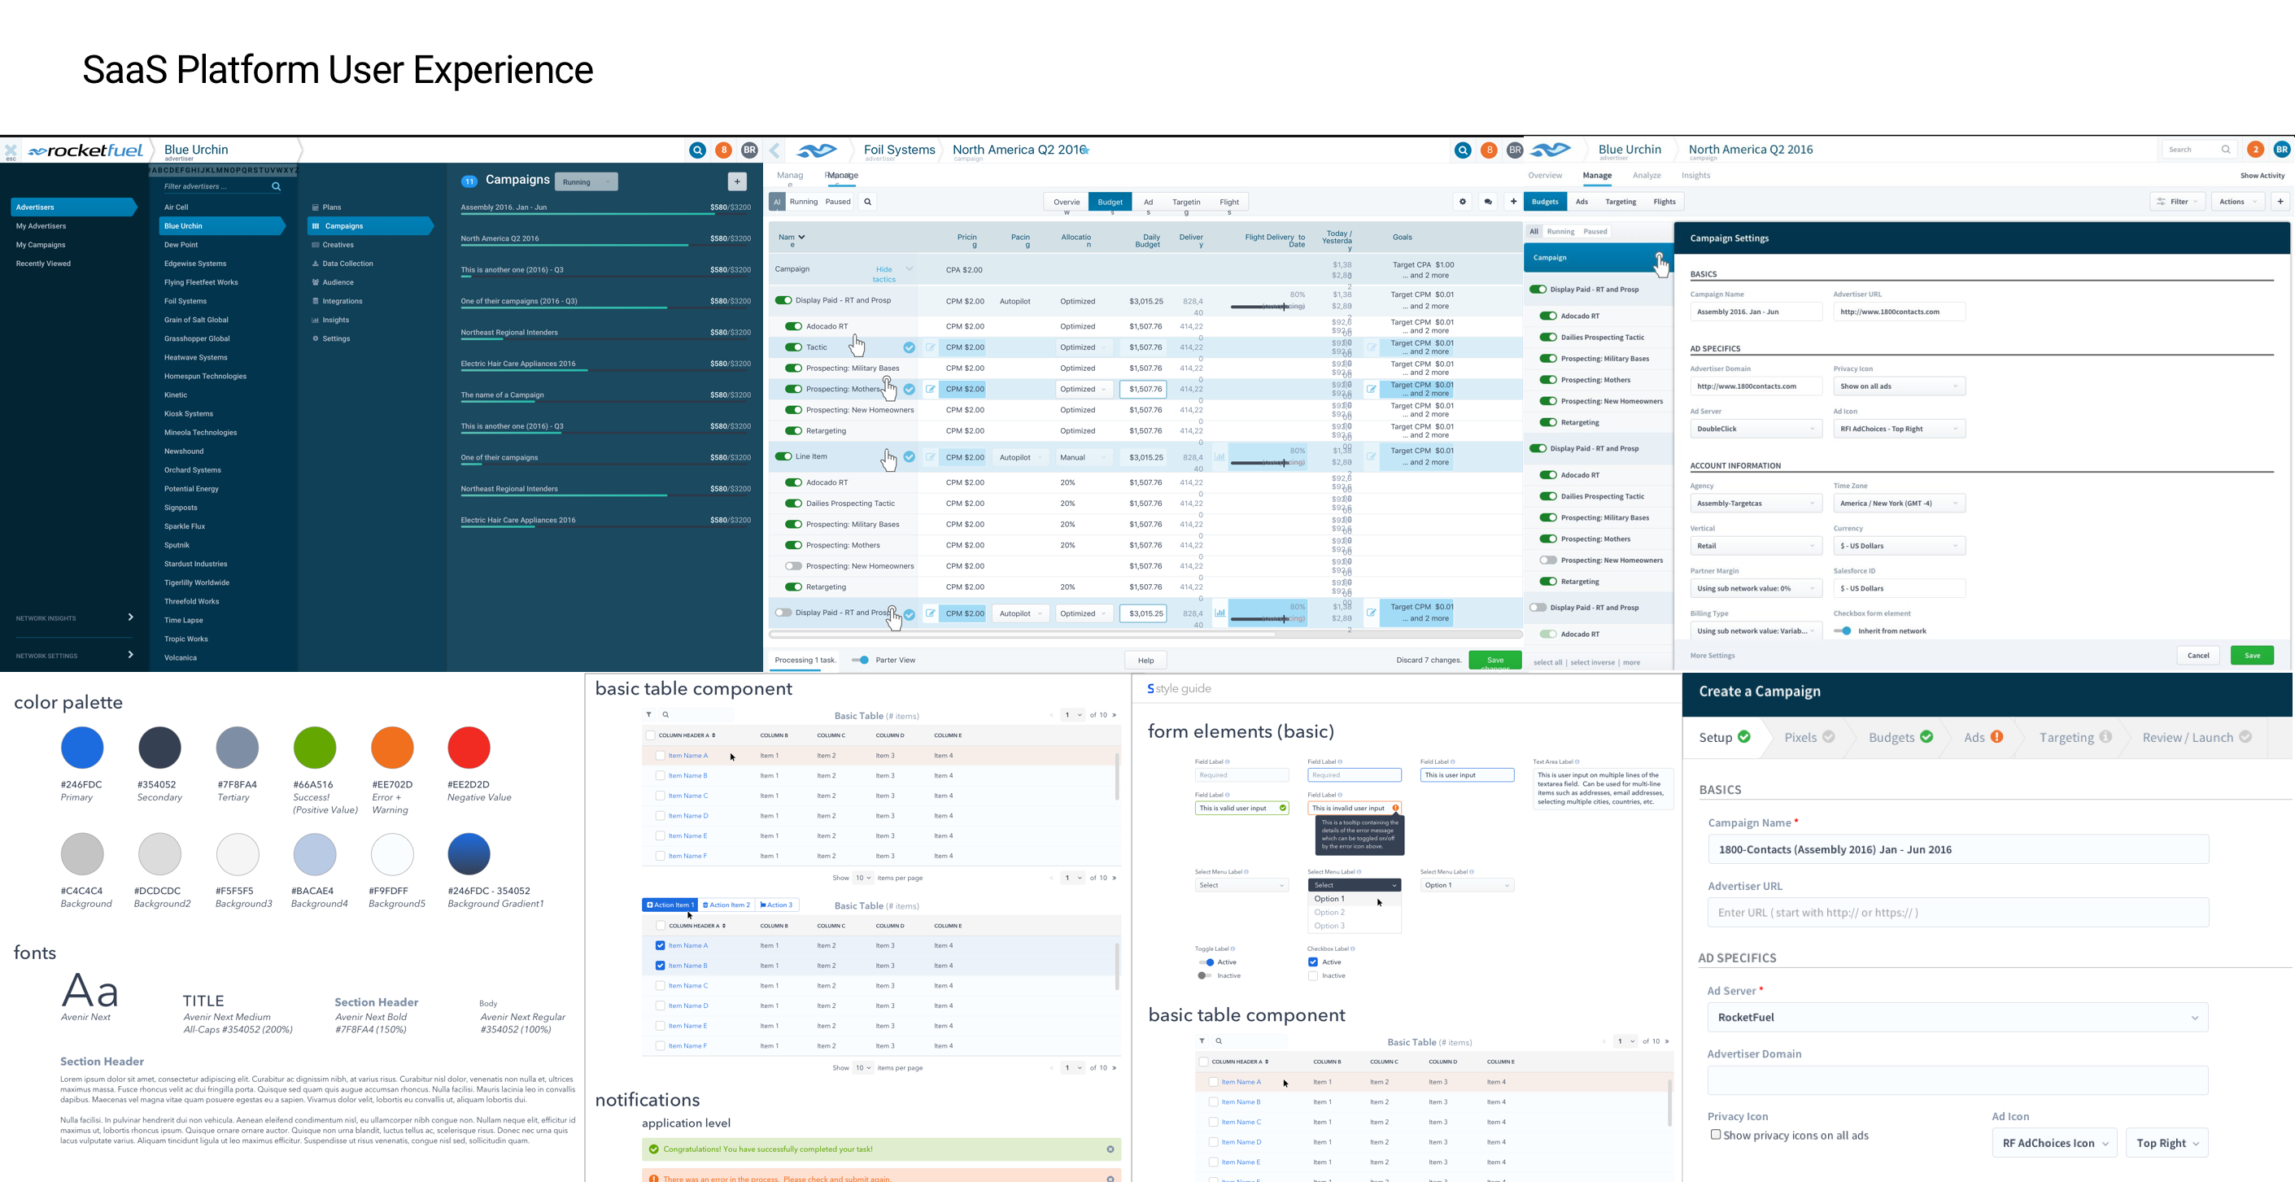Toggle the Partner View switch
This screenshot has height=1182, width=2295.
860,660
